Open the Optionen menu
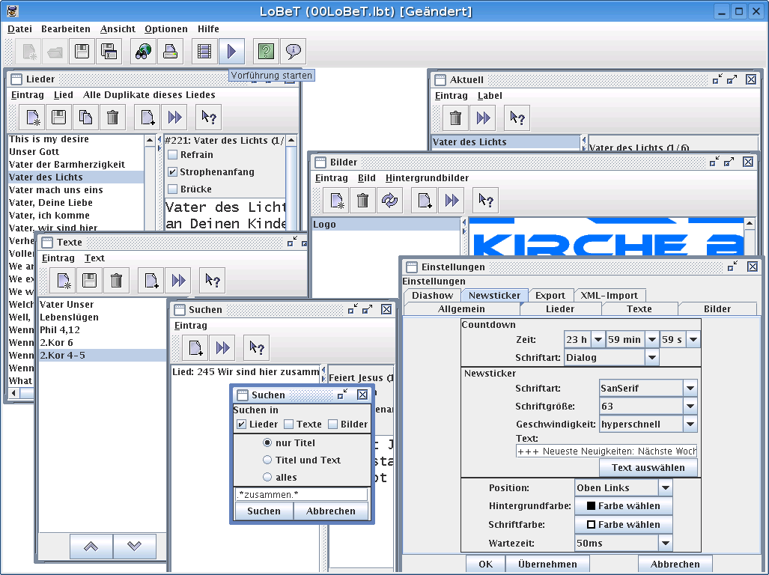769x575 pixels. (x=166, y=29)
